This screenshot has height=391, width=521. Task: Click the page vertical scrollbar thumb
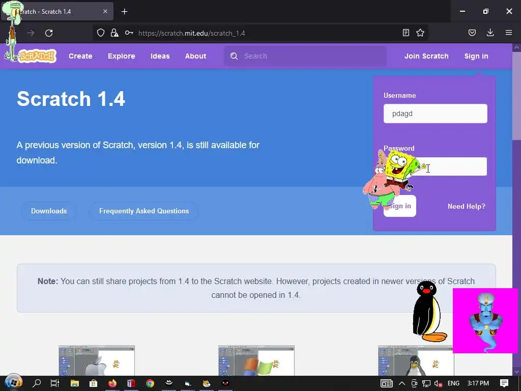516,96
